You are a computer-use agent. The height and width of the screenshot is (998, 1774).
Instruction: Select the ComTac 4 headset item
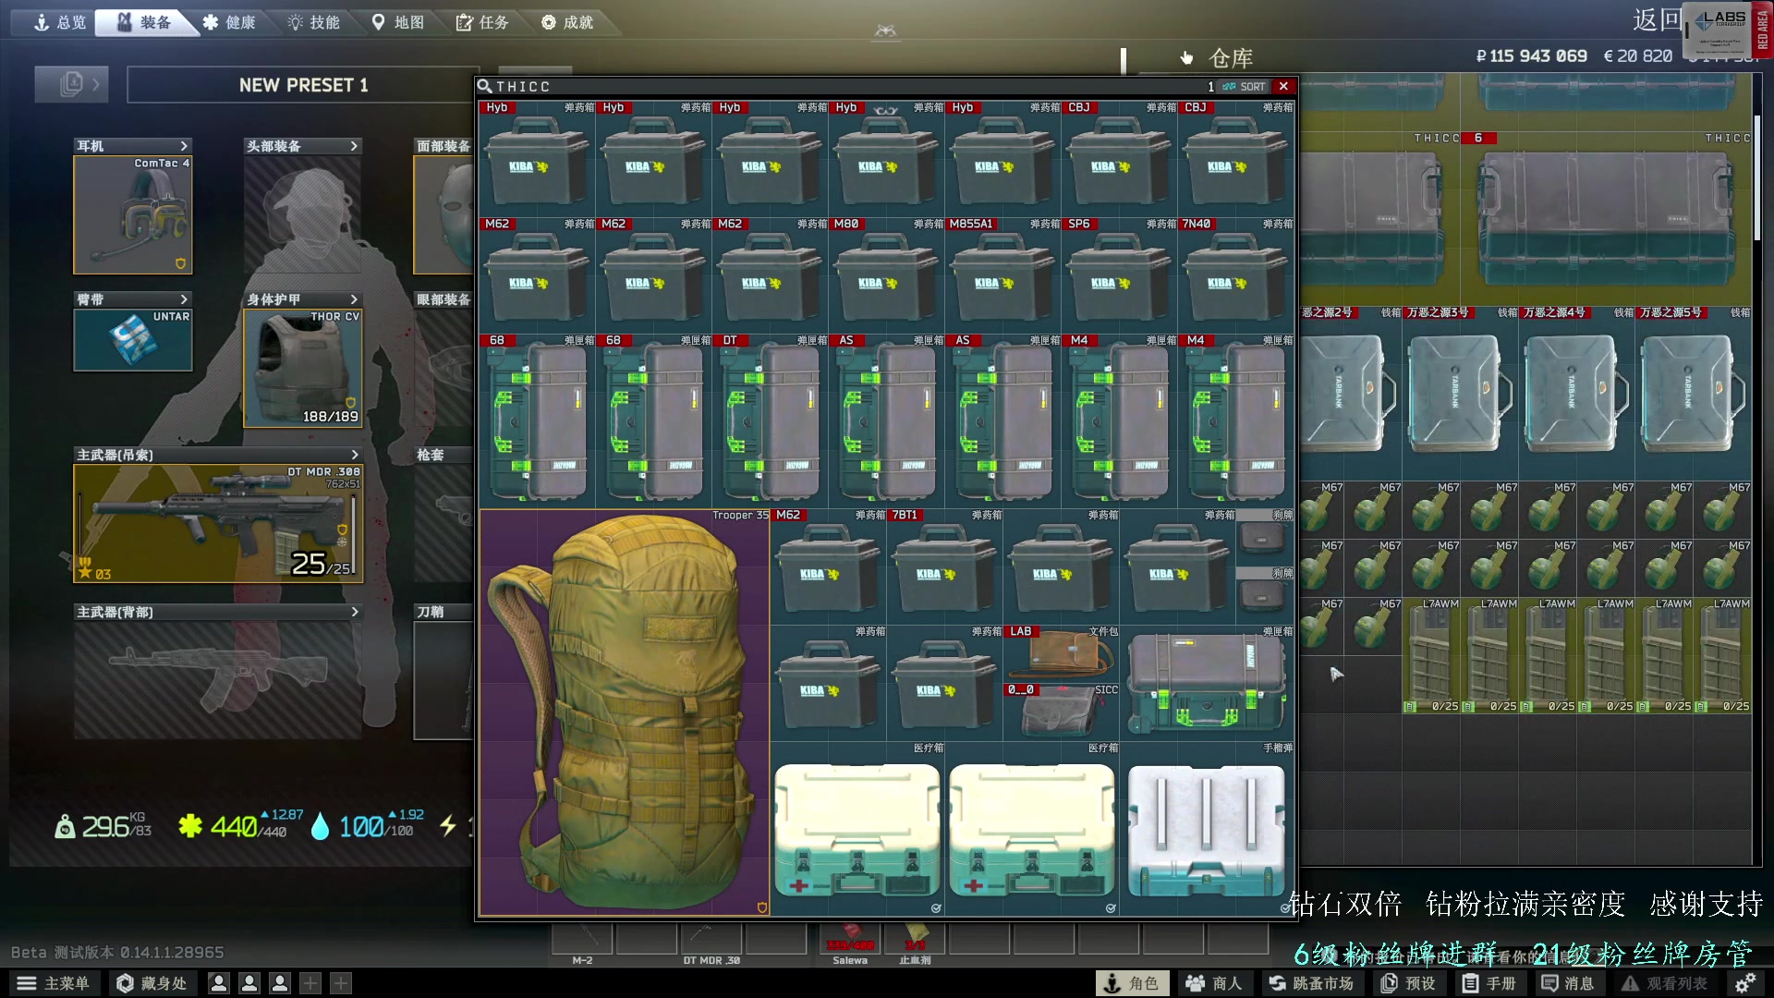pyautogui.click(x=133, y=214)
